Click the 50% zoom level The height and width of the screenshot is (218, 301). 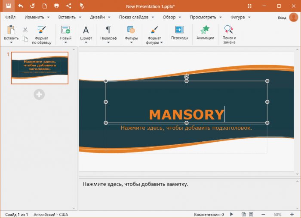coord(277,215)
